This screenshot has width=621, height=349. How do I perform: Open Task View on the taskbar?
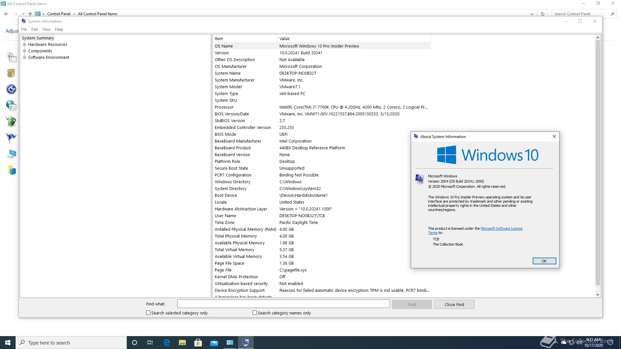pos(150,343)
